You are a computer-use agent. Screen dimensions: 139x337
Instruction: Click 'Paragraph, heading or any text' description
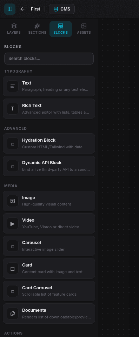click(x=55, y=89)
